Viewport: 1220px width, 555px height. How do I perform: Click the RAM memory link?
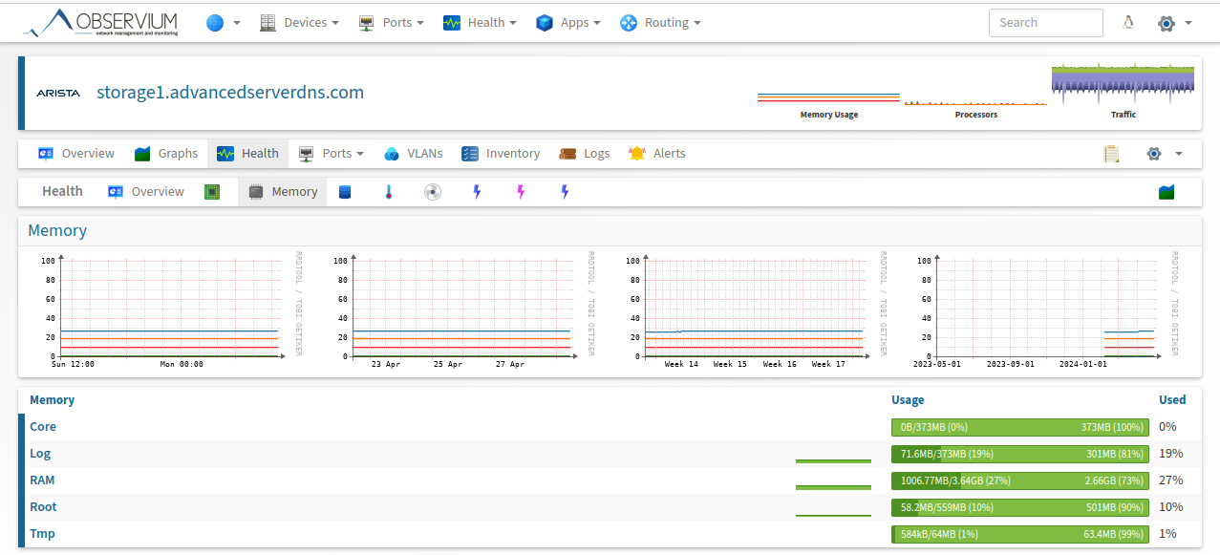(42, 480)
